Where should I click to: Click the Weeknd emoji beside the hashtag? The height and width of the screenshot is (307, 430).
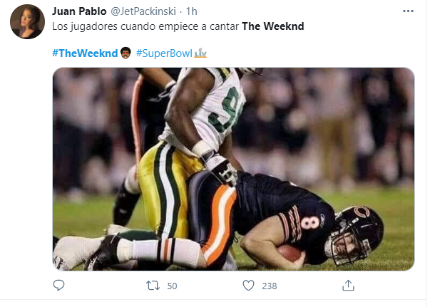click(x=126, y=53)
